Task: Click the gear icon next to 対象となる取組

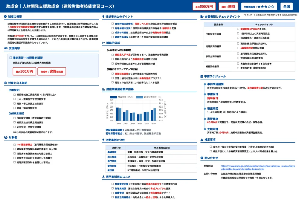Action: pyautogui.click(x=5, y=83)
